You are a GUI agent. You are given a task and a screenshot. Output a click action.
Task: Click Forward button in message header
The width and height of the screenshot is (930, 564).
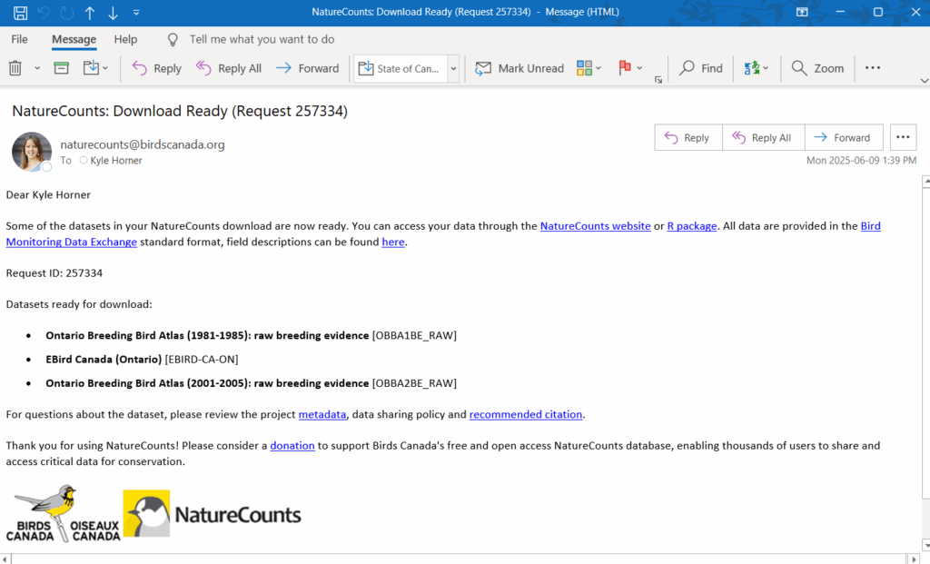pos(844,137)
